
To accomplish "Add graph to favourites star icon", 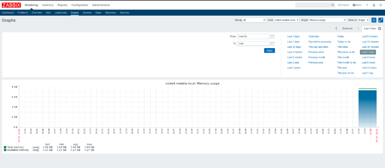I will point(374,20).
